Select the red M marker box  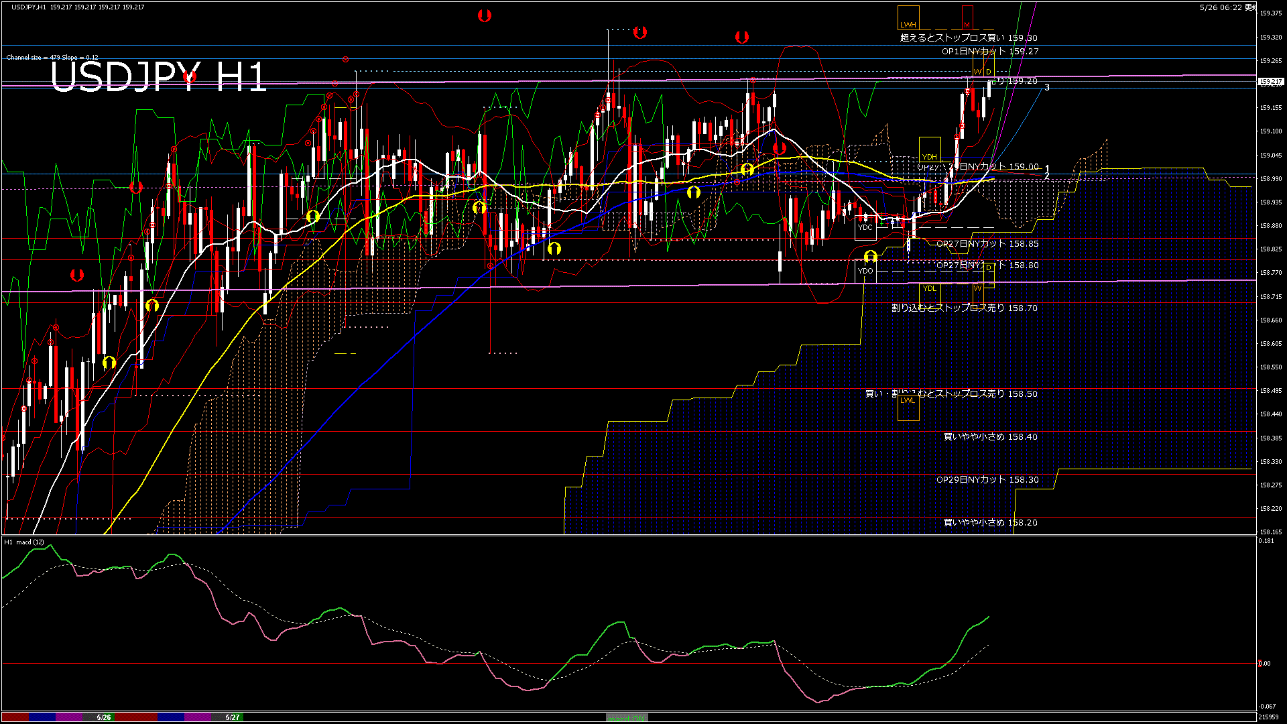click(x=967, y=17)
